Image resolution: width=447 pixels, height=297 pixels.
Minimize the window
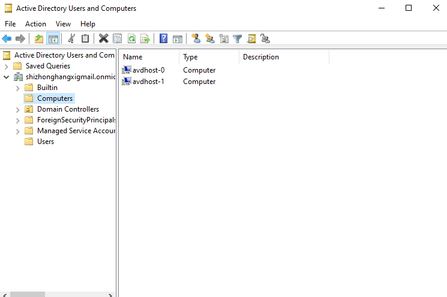[x=382, y=8]
